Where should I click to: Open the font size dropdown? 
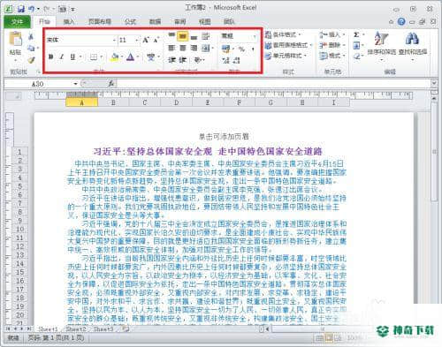click(x=136, y=40)
